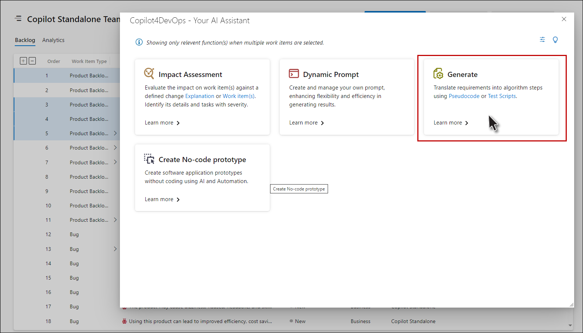Viewport: 583px width, 333px height.
Task: Expand backlog row 11 chevron
Action: (115, 220)
